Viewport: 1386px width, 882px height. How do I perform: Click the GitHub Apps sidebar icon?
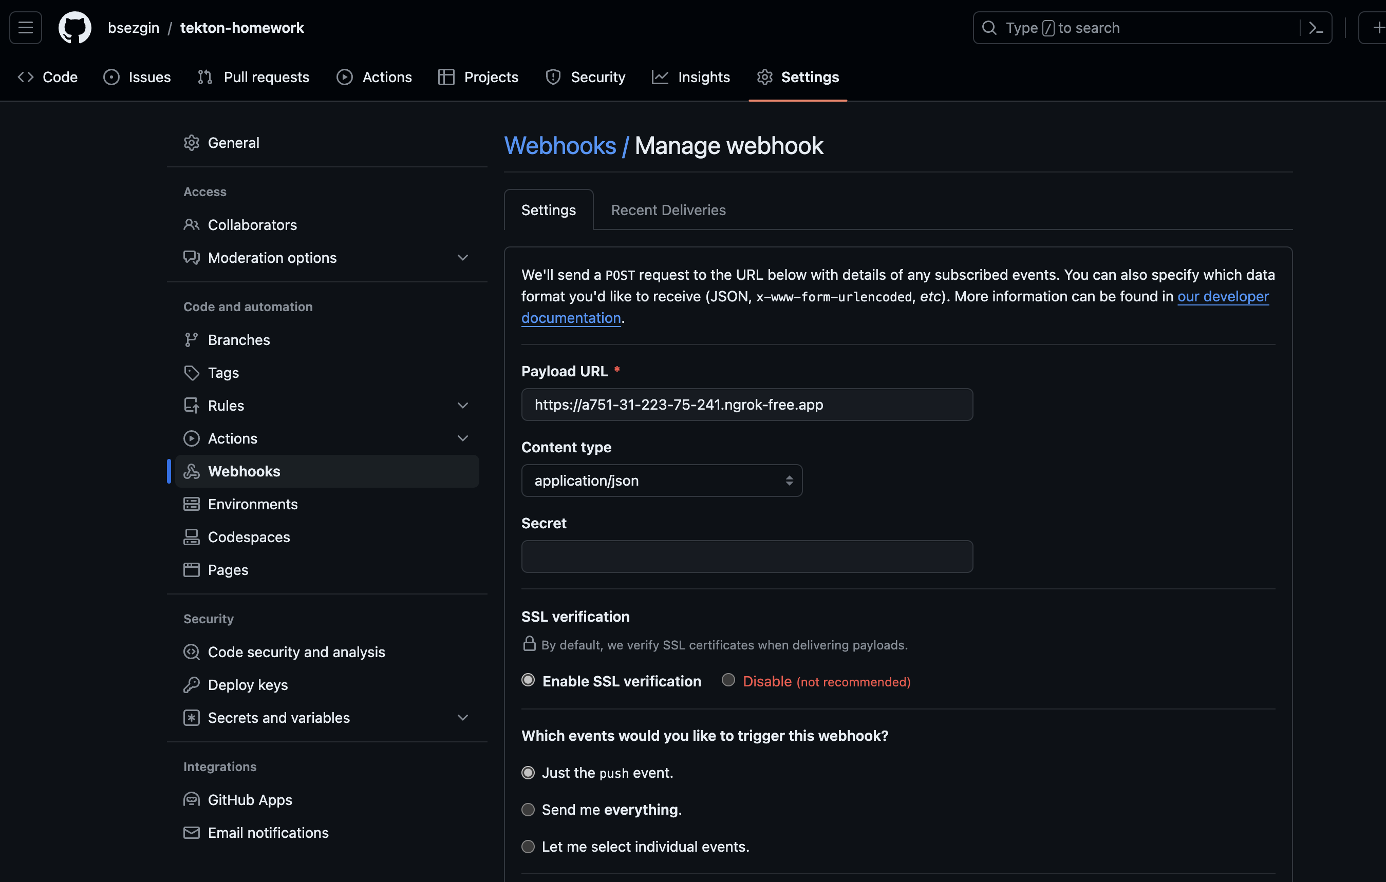click(x=191, y=800)
